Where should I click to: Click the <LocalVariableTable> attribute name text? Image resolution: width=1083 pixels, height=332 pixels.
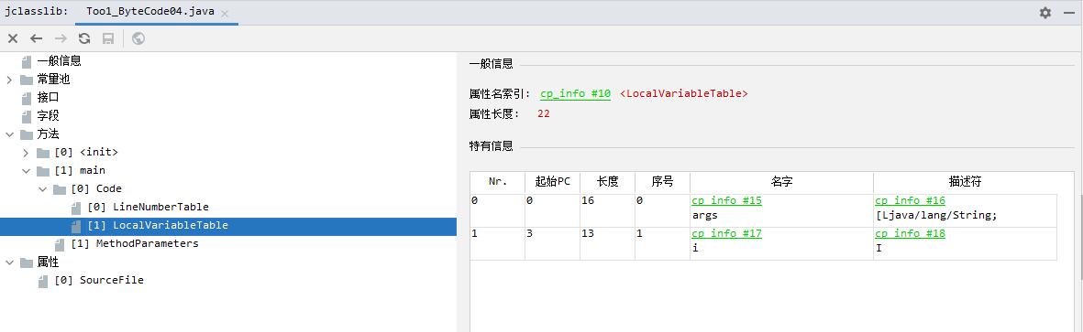684,93
